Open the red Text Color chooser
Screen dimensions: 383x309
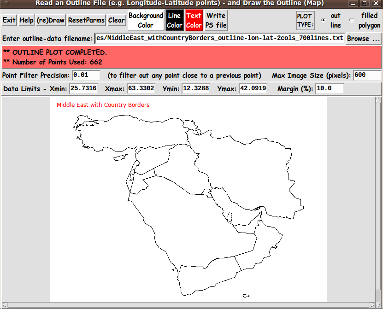click(x=194, y=20)
